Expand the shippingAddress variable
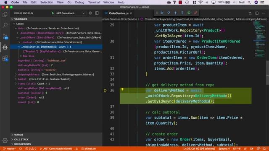The image size is (269, 151). [16, 75]
